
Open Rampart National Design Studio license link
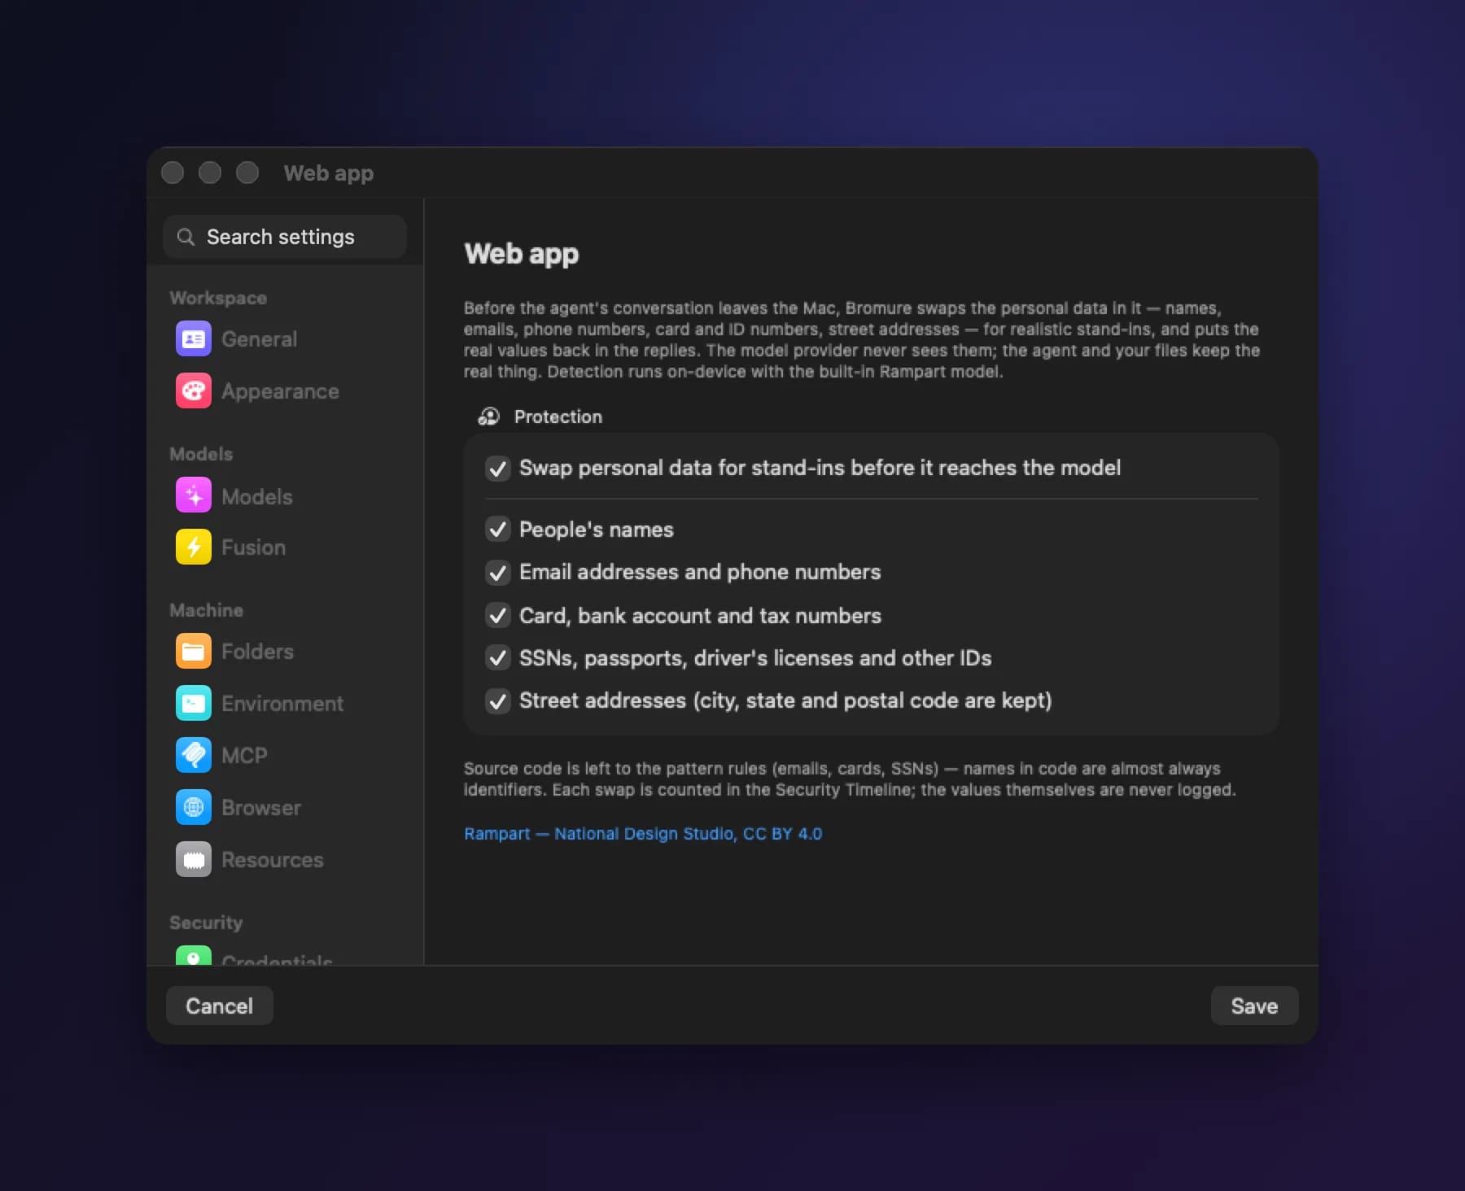[643, 834]
